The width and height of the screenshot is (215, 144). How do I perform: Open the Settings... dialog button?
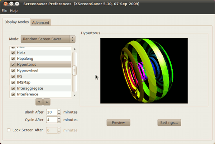click(169, 123)
